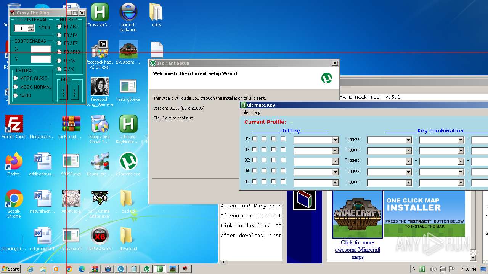This screenshot has height=274, width=488.
Task: Select the flower_art desktop icon
Action: coord(100,164)
